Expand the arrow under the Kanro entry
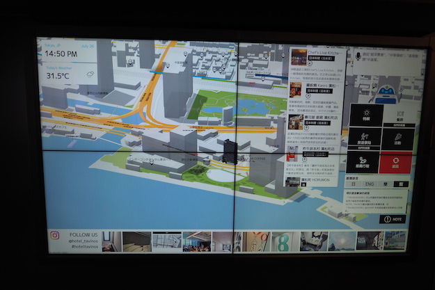The width and height of the screenshot is (435, 290). click(308, 95)
